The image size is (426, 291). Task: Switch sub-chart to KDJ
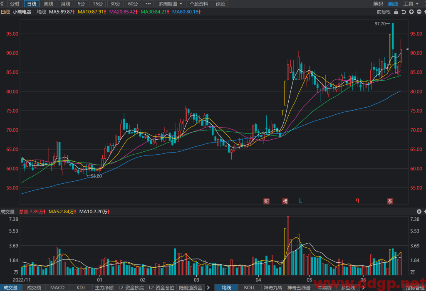click(81, 288)
